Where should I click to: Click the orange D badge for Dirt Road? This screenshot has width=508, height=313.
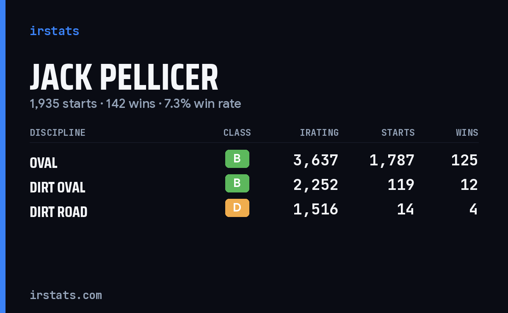(x=237, y=208)
